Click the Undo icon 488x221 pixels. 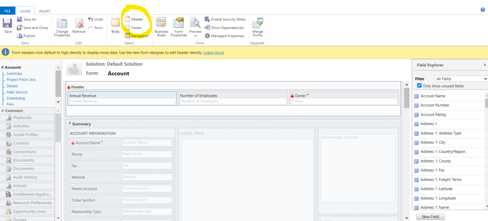point(96,19)
